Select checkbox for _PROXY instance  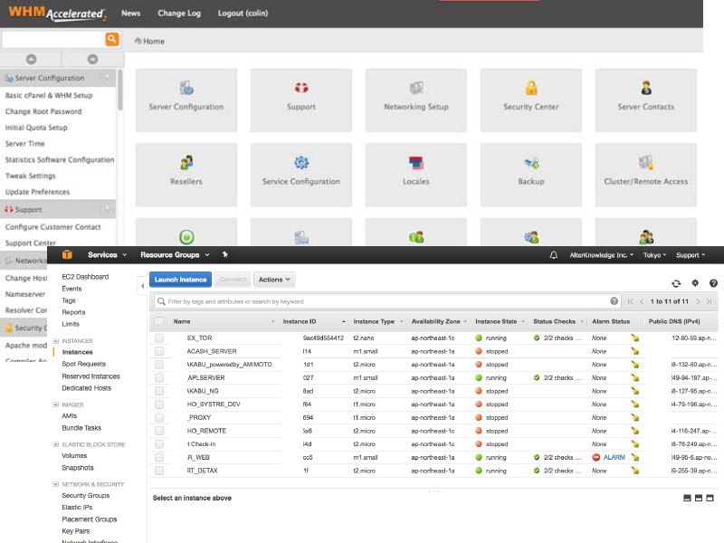point(159,417)
